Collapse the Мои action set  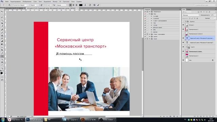point(150,14)
